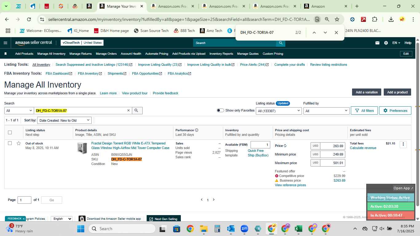Click the Minimum price input showing 249.69
The height and width of the screenshot is (236, 420).
pyautogui.click(x=332, y=154)
